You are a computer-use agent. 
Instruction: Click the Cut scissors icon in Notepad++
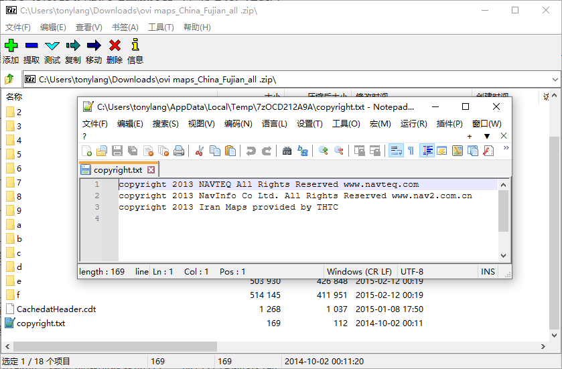[x=200, y=151]
